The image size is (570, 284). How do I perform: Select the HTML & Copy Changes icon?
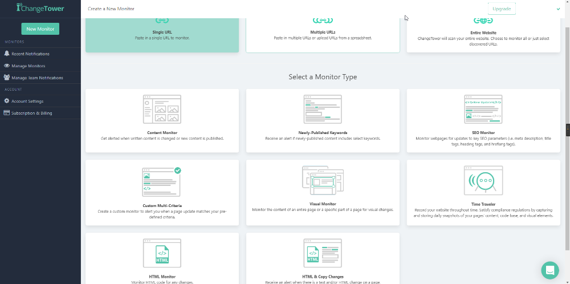tap(323, 253)
